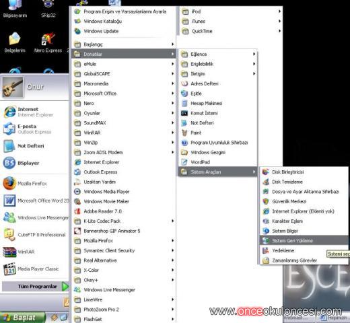This screenshot has width=350, height=323.
Task: Open Internet Explorer from pinned Internet entry
Action: click(35, 112)
